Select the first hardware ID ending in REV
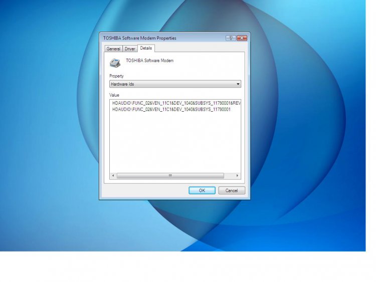Viewport: 376px width, 282px height. (176, 103)
